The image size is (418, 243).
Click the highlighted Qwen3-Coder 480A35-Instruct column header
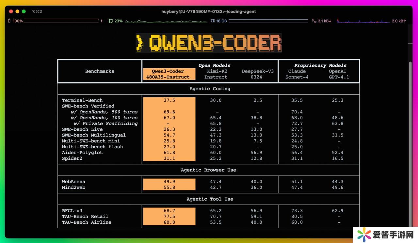[169, 74]
